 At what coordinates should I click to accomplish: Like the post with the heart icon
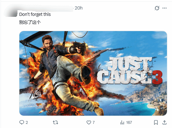(x=89, y=122)
